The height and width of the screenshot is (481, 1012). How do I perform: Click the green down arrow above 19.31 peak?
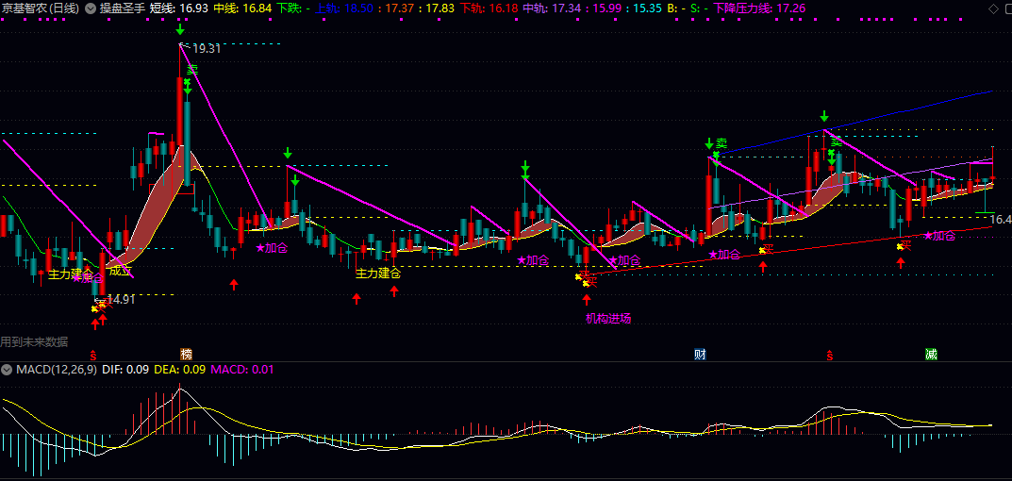coord(180,30)
